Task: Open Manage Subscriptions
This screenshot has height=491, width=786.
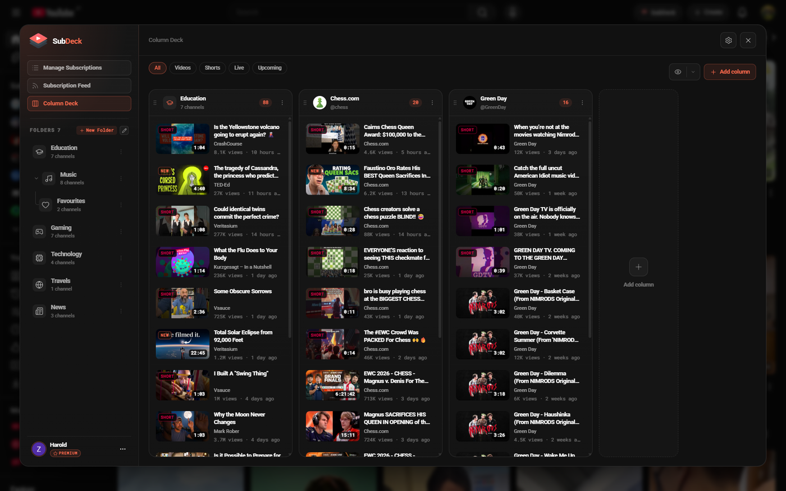Action: click(x=79, y=68)
